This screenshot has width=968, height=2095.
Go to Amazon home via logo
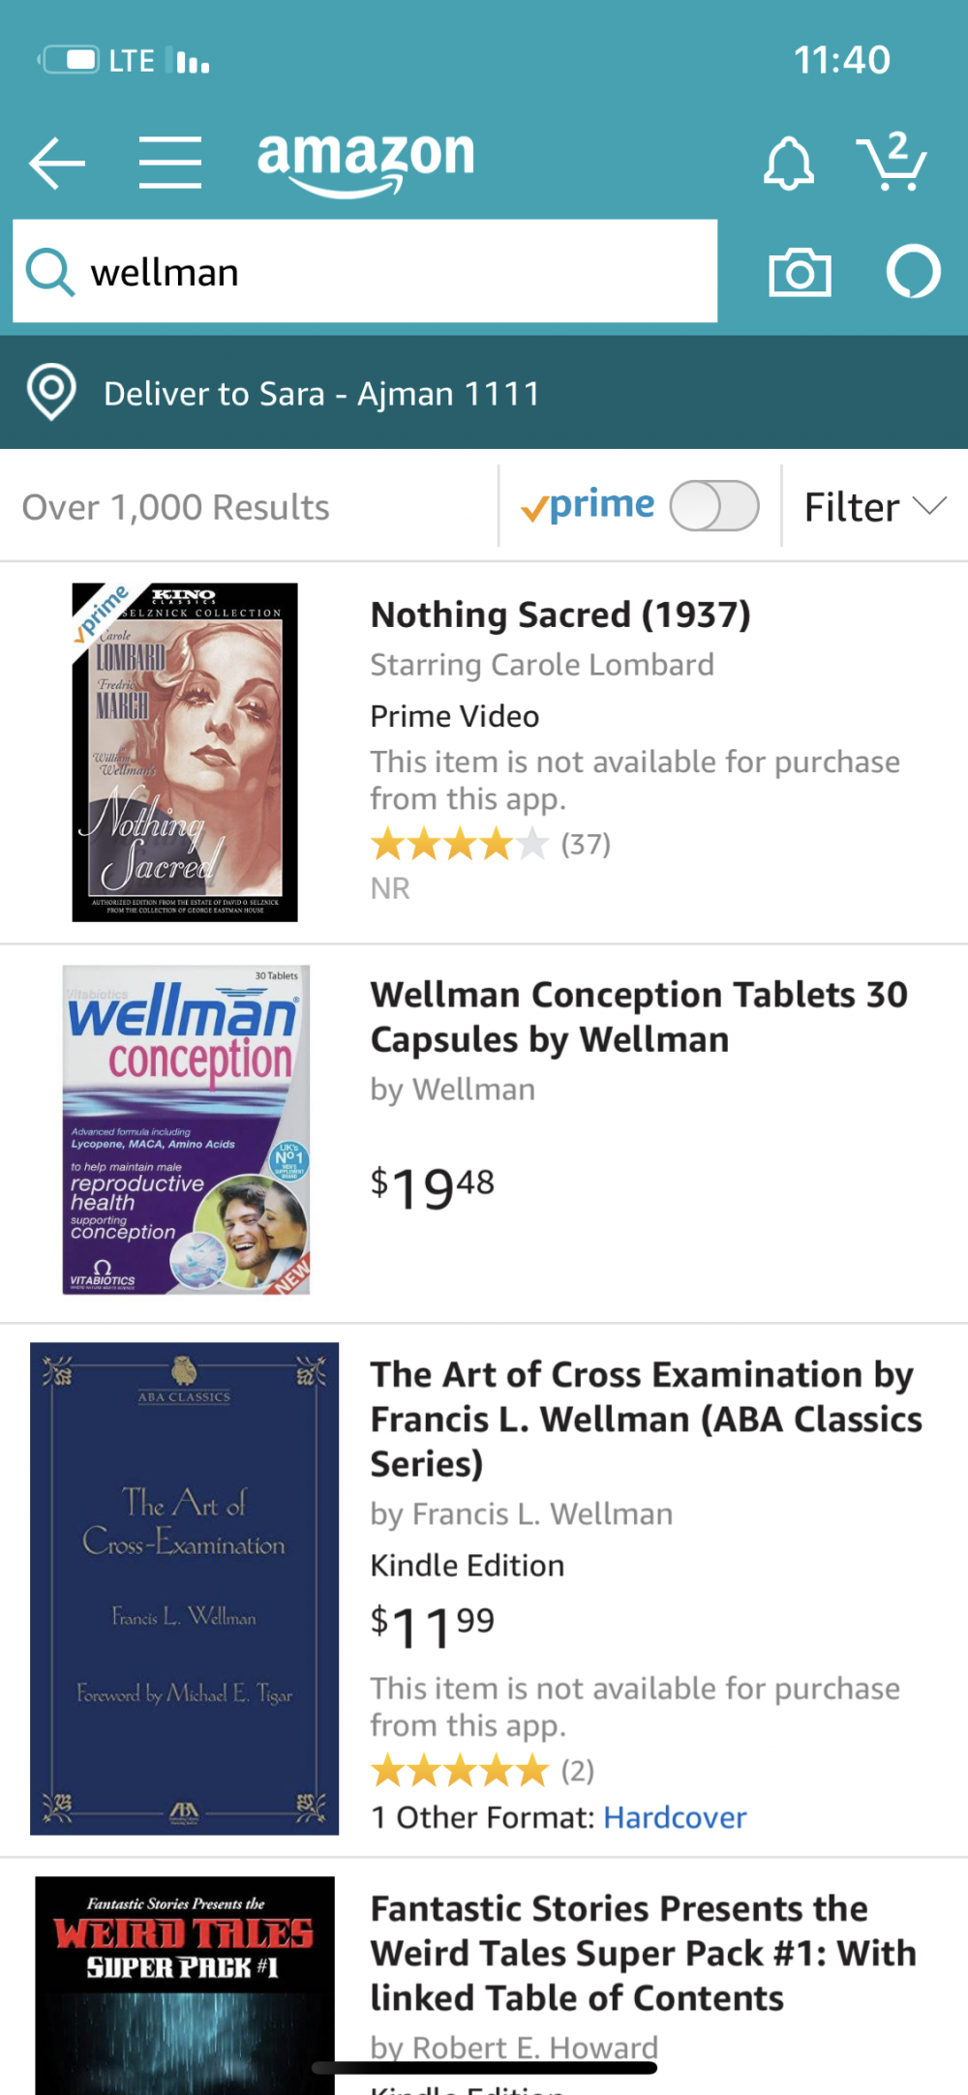tap(366, 161)
